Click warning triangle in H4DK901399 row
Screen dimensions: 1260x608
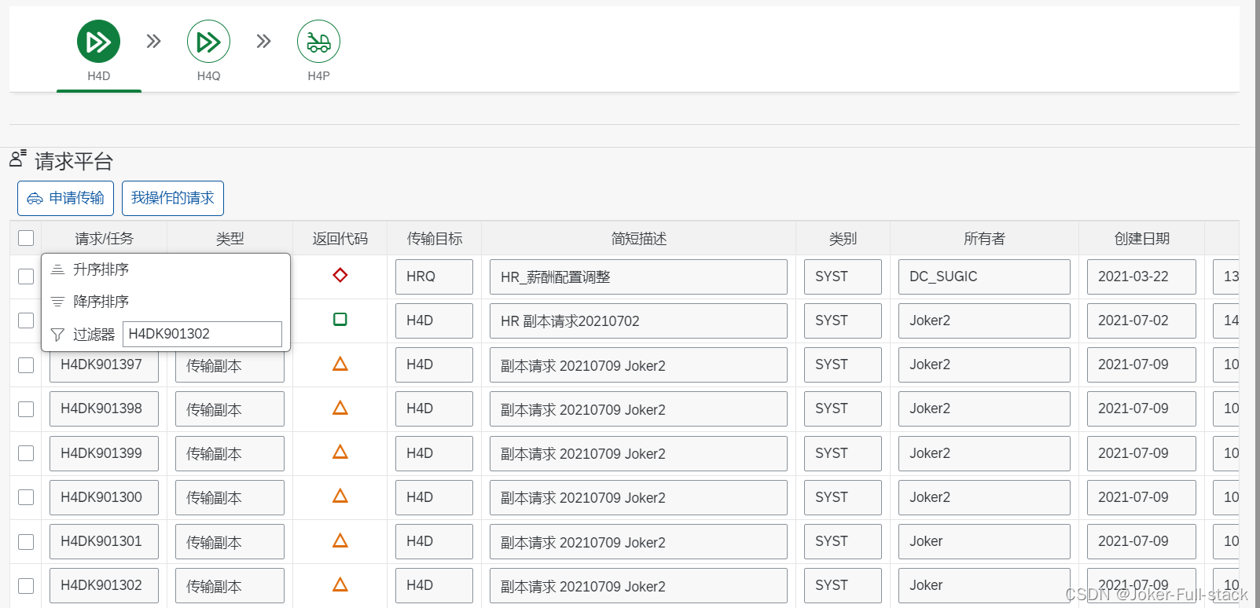tap(340, 452)
